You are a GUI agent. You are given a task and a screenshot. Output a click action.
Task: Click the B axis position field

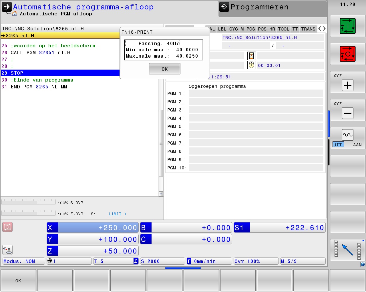[x=186, y=228]
